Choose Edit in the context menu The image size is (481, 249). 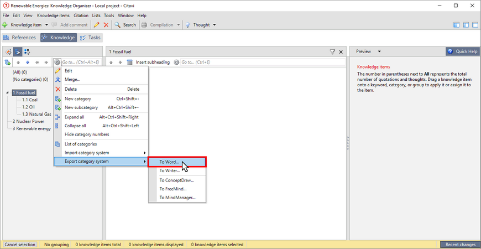pos(101,71)
